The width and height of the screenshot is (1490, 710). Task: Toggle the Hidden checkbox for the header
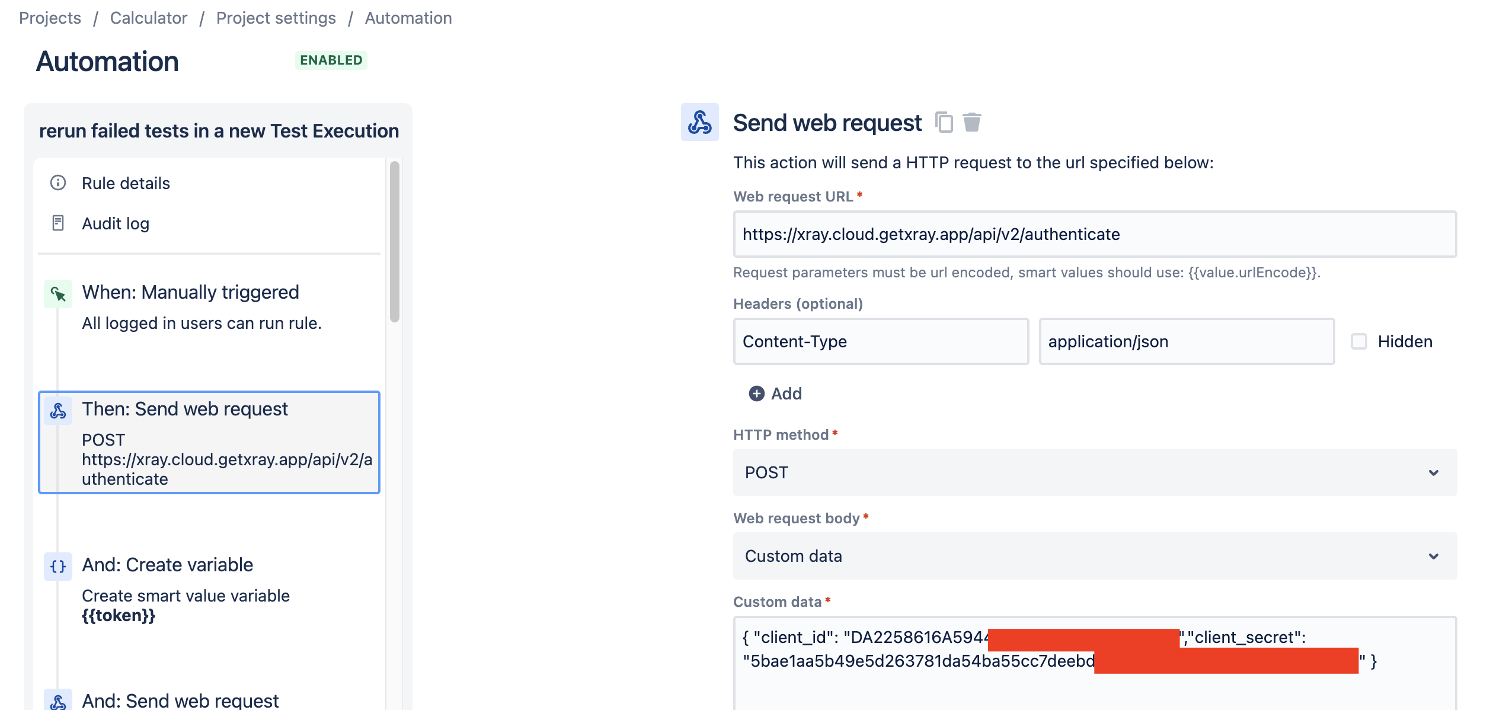pyautogui.click(x=1359, y=341)
